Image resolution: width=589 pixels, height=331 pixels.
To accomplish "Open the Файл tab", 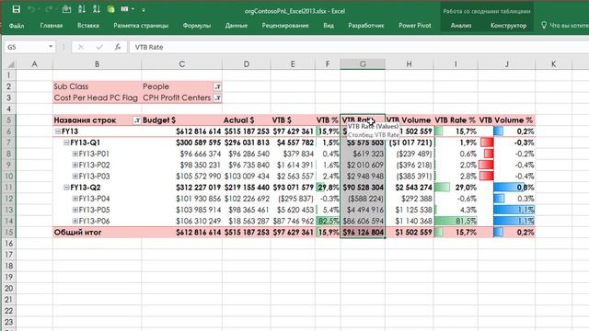I will (17, 26).
